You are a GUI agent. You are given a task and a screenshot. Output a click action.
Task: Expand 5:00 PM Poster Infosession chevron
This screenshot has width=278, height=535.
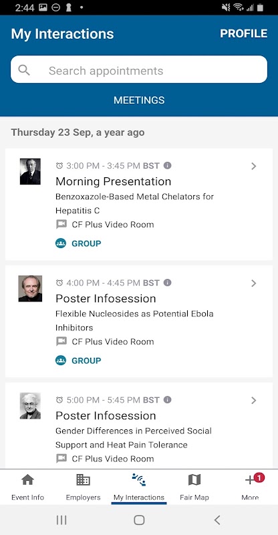coord(253,400)
